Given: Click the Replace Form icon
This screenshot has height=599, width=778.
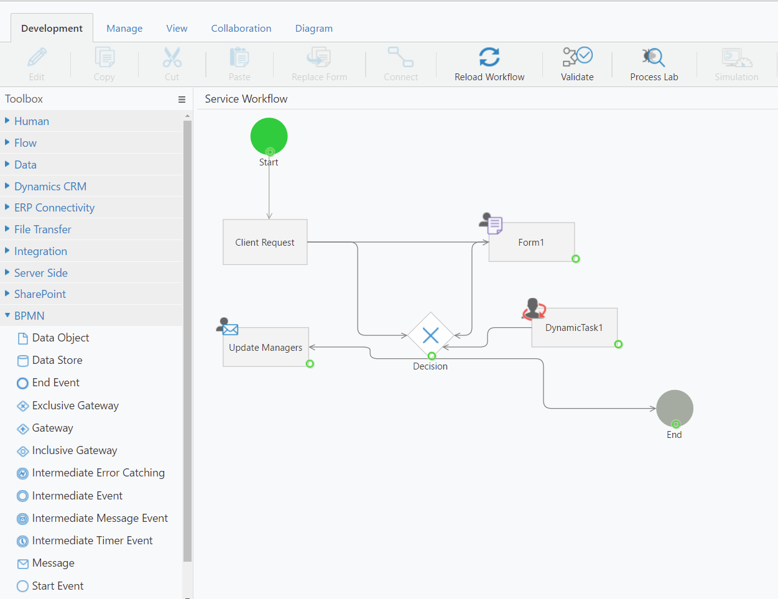Looking at the screenshot, I should click(319, 57).
